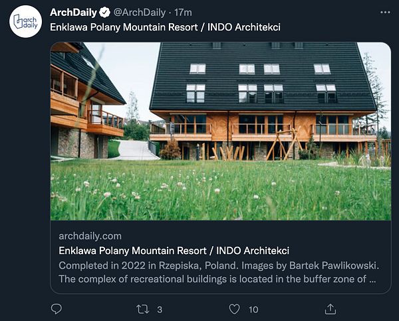Image resolution: width=399 pixels, height=321 pixels.
Task: Click the large dark-roofed building in photo
Action: 263,101
